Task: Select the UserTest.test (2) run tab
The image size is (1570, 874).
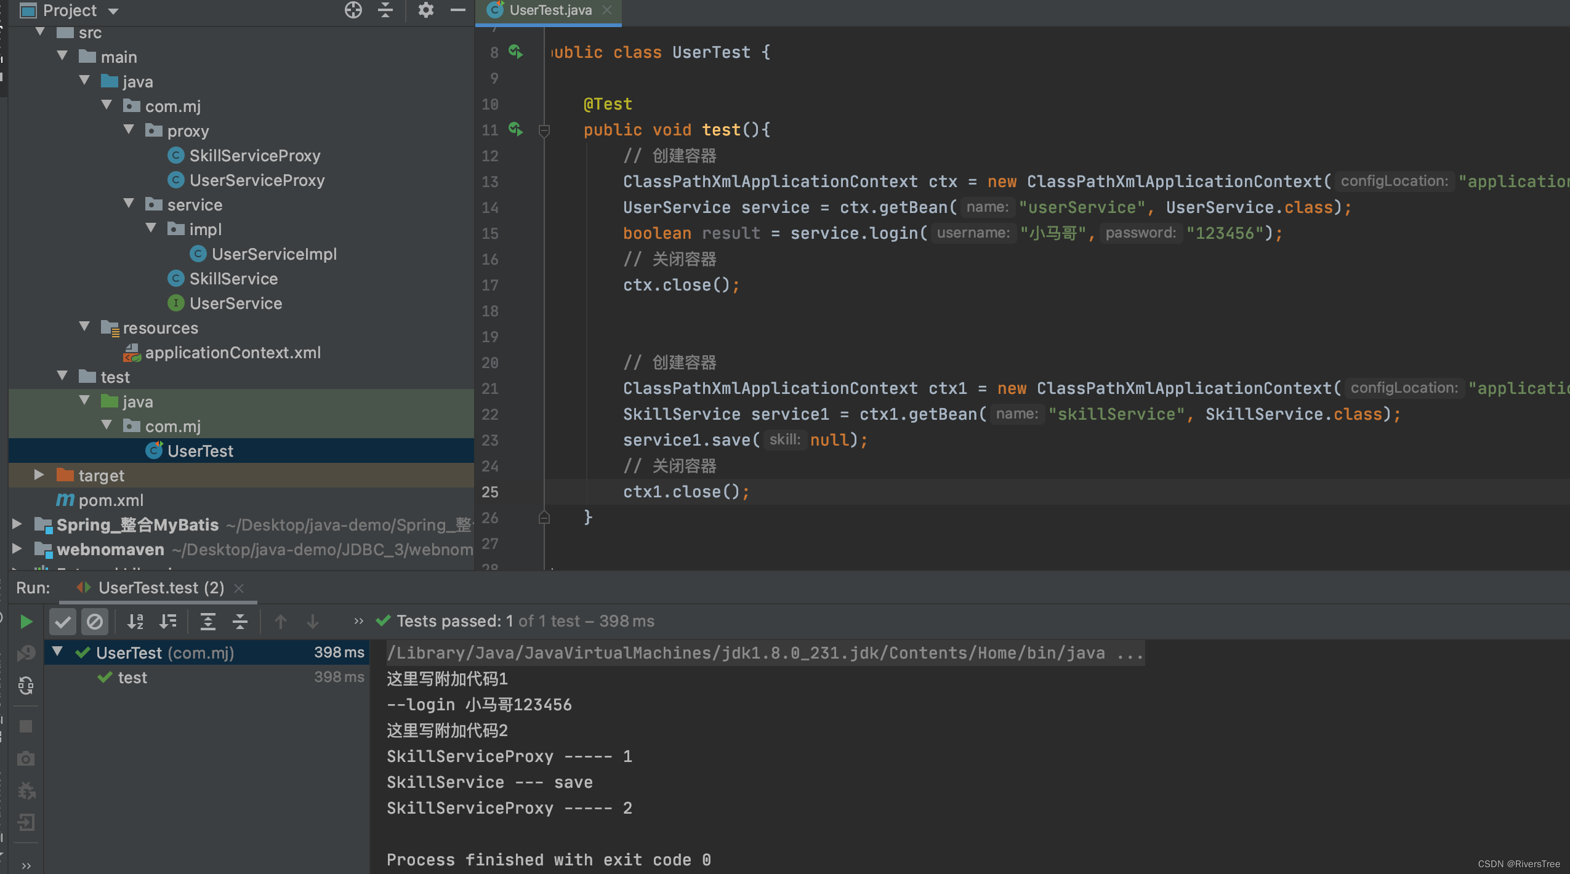Action: tap(161, 588)
